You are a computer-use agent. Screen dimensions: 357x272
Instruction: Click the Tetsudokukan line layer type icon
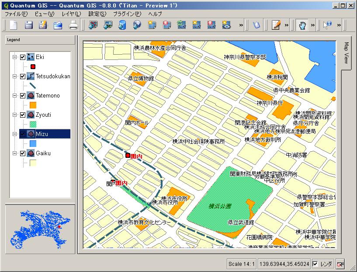point(31,76)
